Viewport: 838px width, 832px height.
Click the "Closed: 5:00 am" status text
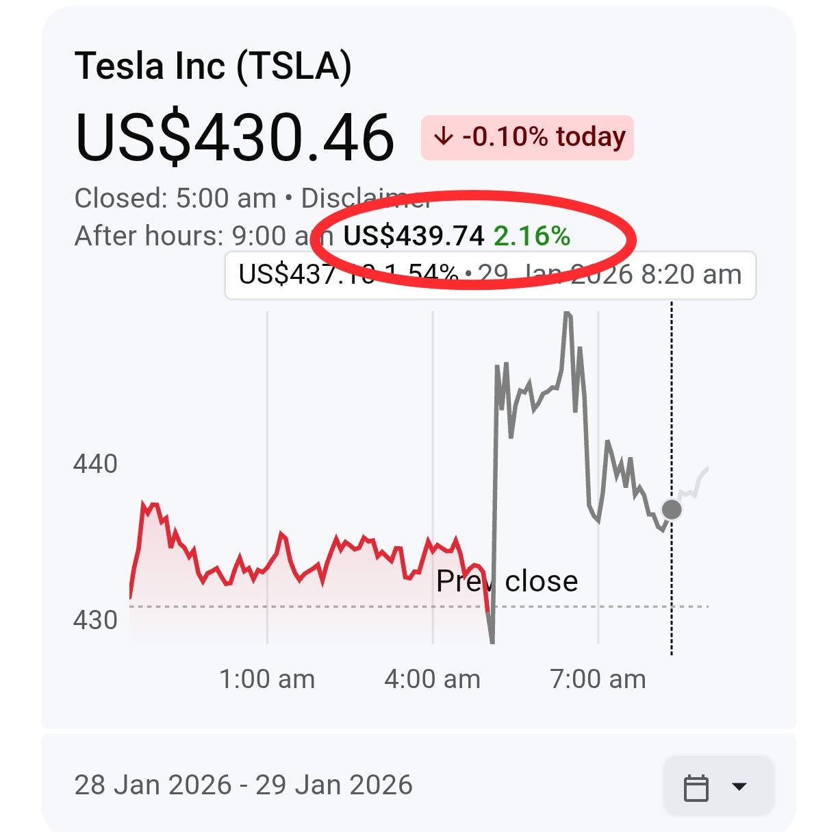(175, 198)
